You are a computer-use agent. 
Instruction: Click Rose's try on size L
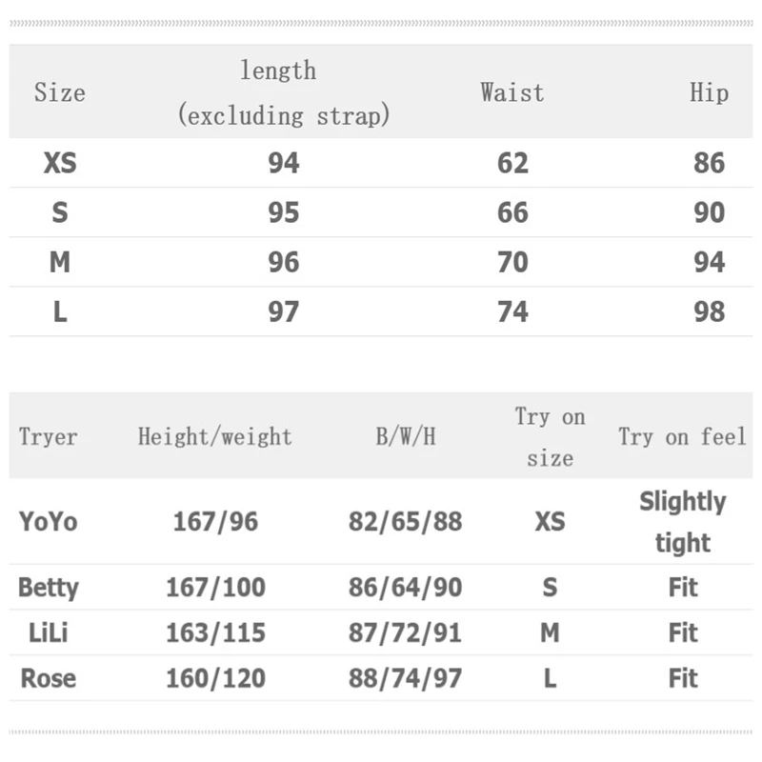coord(550,678)
